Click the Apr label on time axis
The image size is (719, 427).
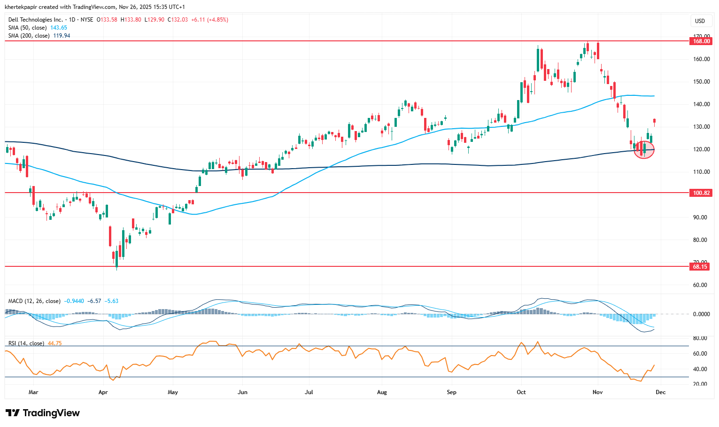103,392
